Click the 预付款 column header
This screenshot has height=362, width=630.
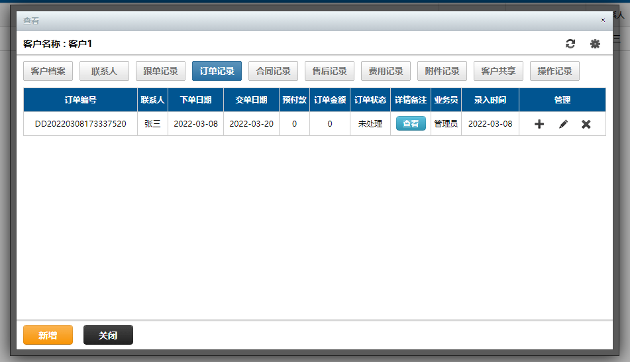pyautogui.click(x=294, y=99)
